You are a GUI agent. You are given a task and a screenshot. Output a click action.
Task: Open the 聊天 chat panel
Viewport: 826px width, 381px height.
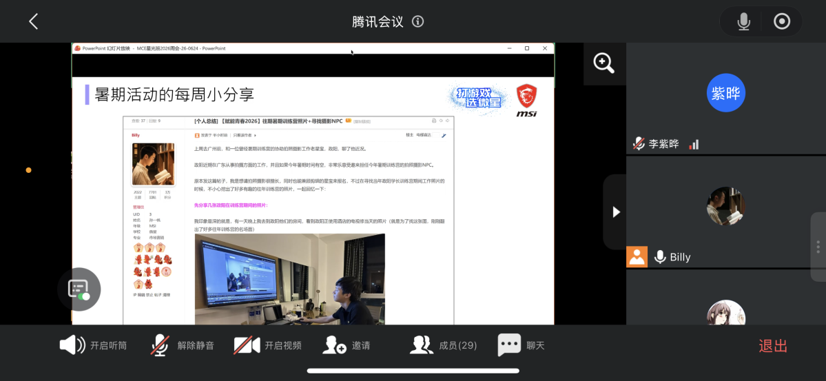(x=521, y=346)
